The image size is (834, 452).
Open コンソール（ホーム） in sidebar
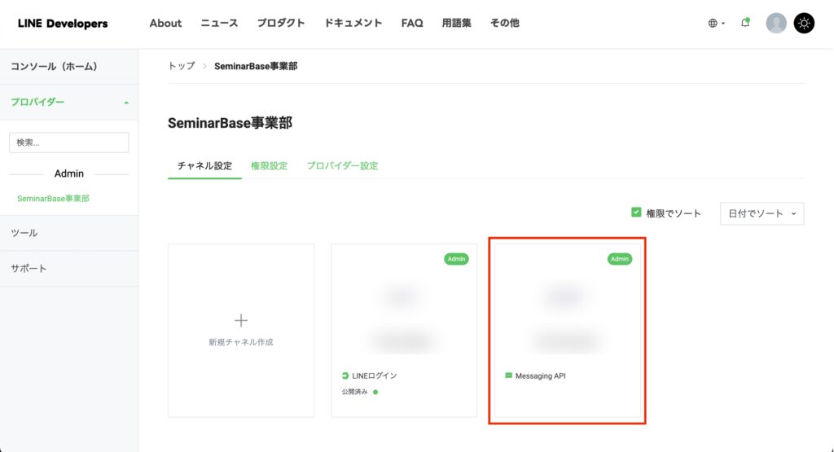click(x=54, y=66)
